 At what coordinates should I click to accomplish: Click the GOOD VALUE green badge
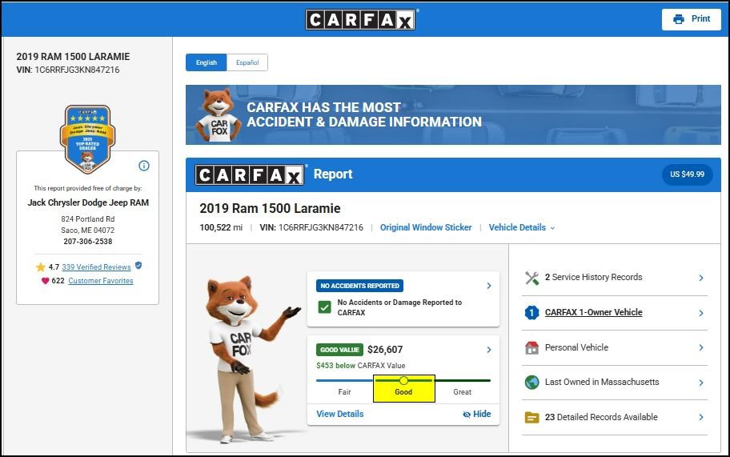(x=340, y=350)
